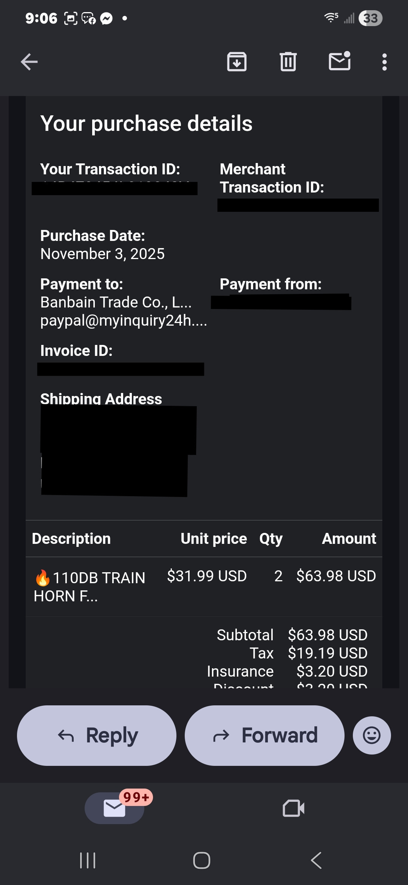Tap the Reply button
408x885 pixels.
(97, 736)
